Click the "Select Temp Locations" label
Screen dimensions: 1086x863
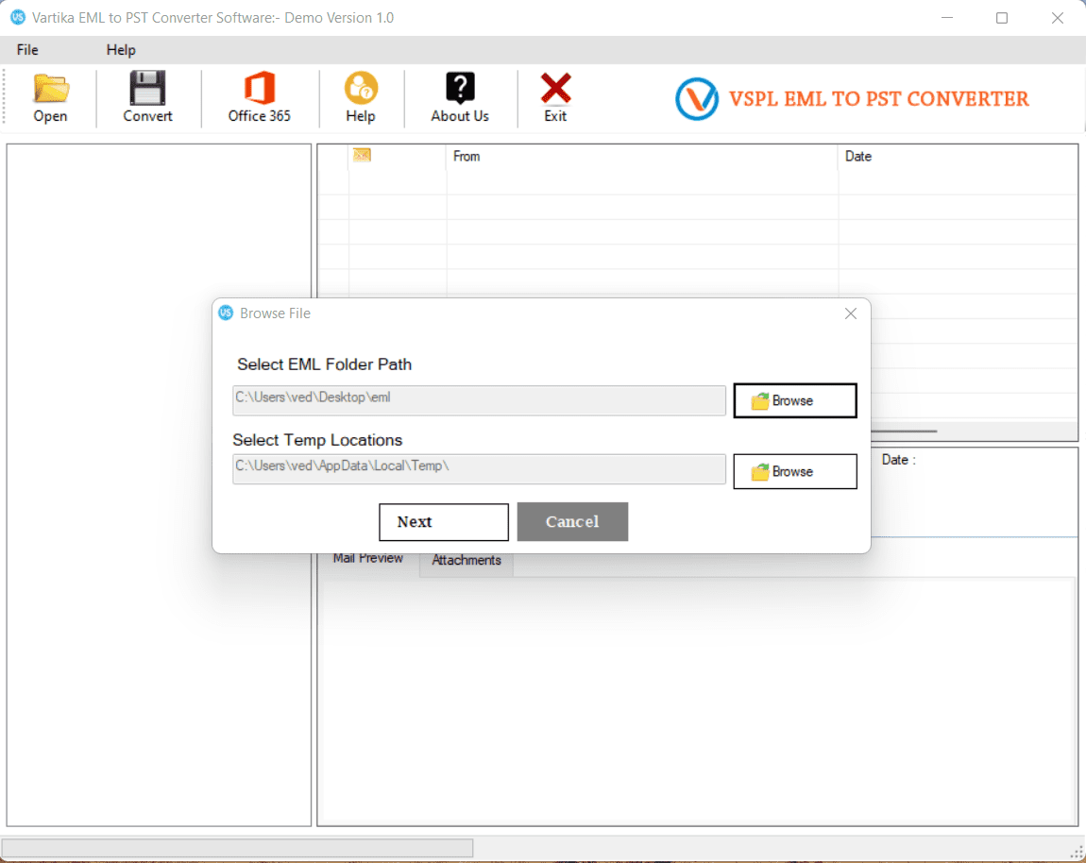(x=317, y=440)
